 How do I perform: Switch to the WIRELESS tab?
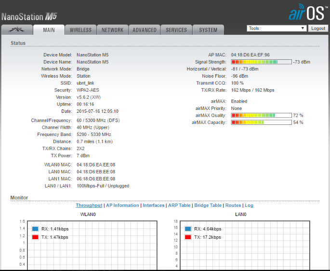(x=80, y=30)
